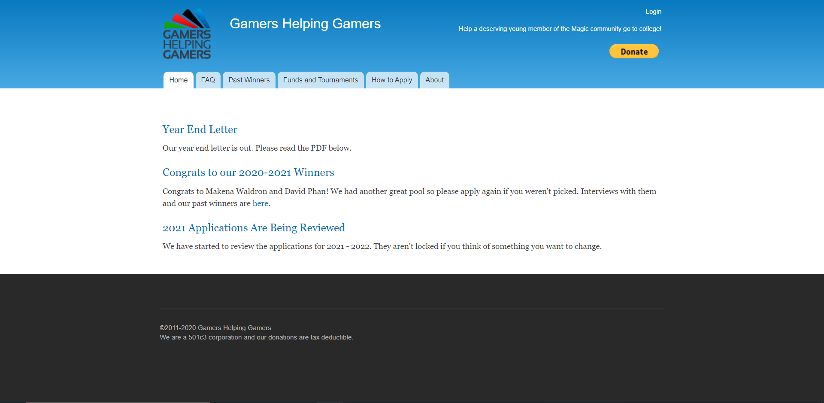Click the year end letter announcement paragraph
This screenshot has width=824, height=403.
pos(256,148)
